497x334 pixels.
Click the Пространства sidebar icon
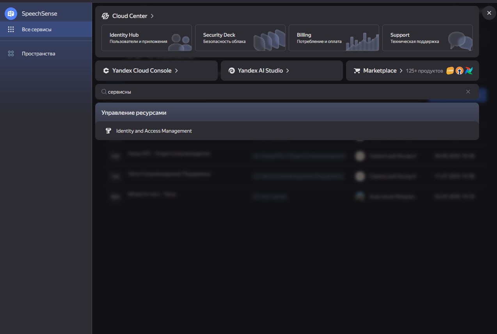point(11,53)
